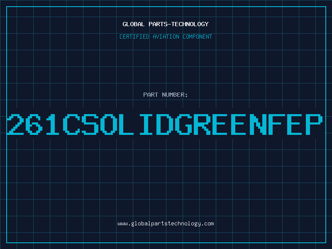Click the letter F in the part number

277,124
